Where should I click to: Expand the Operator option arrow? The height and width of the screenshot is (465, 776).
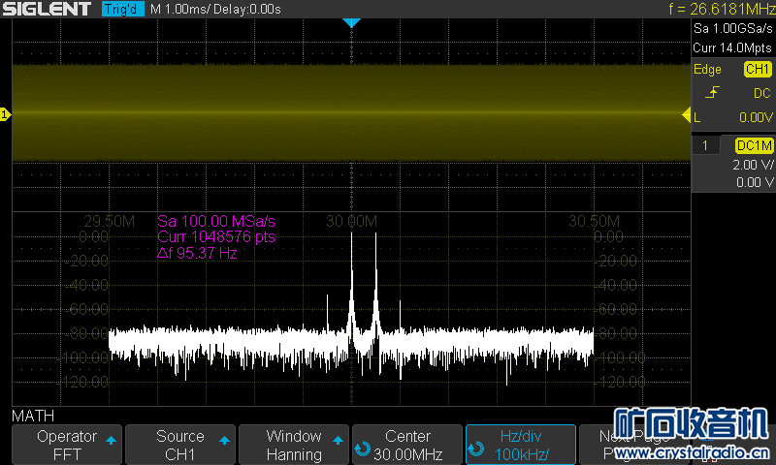coord(111,440)
